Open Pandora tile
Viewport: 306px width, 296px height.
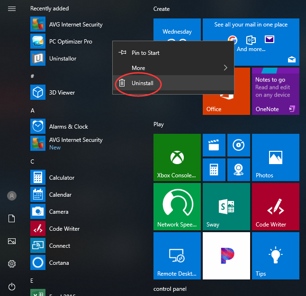[226, 256]
